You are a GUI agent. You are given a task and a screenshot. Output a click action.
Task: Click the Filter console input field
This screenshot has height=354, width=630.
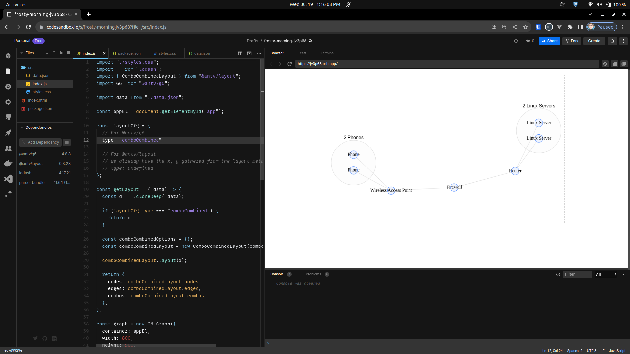click(577, 274)
